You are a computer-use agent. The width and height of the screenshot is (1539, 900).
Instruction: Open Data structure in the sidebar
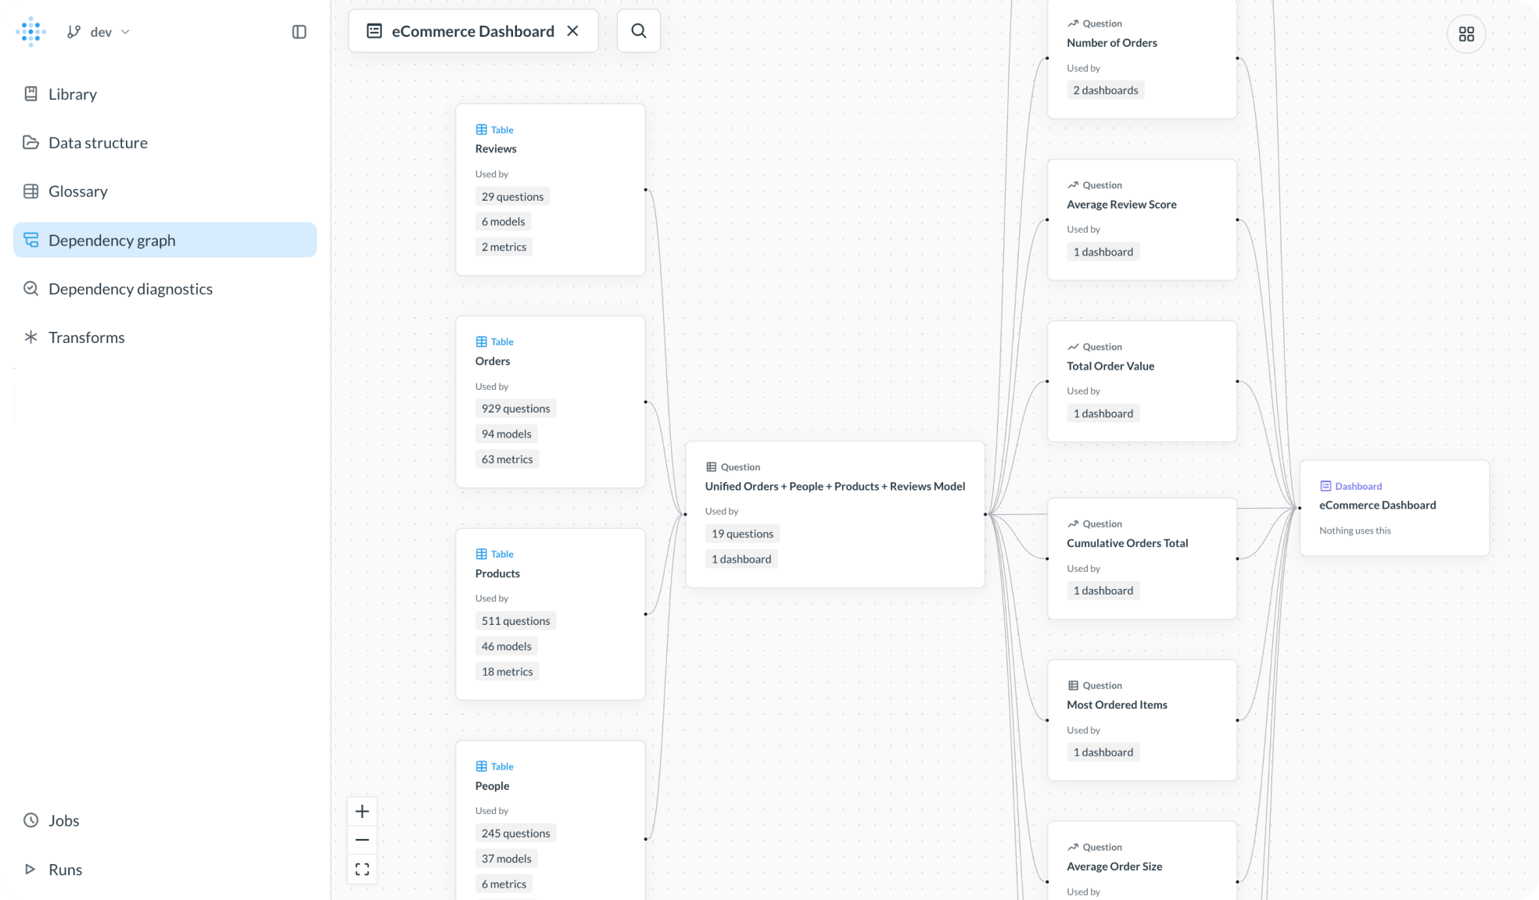[x=98, y=142]
